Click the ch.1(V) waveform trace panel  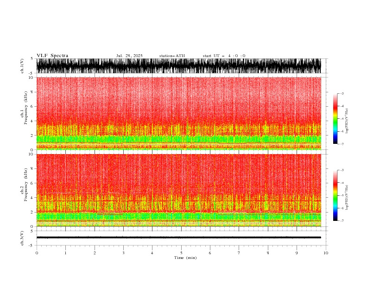179,66
